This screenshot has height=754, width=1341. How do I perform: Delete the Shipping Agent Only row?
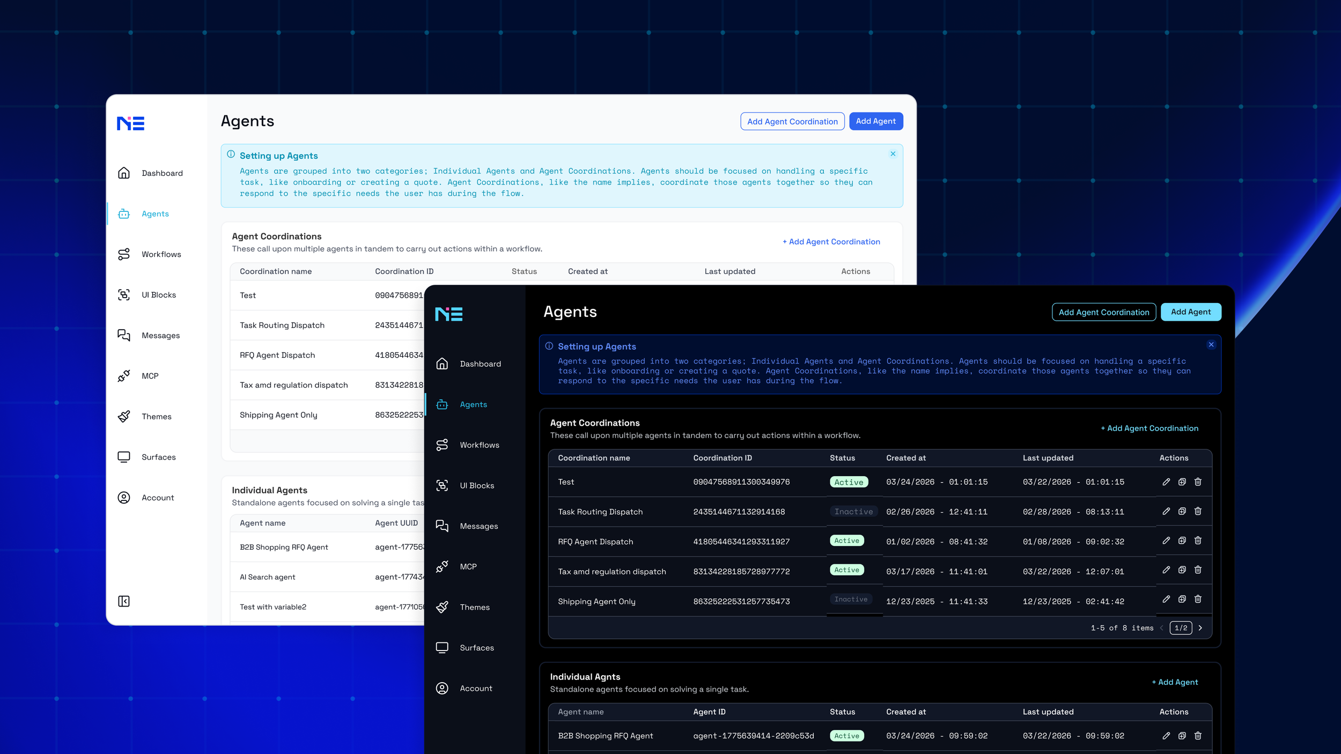coord(1198,599)
